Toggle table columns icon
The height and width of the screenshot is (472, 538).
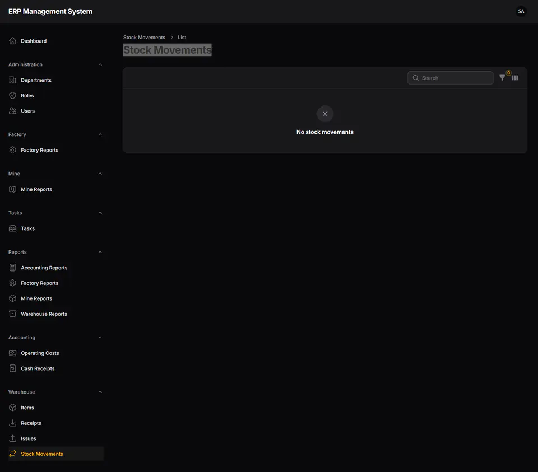[514, 78]
